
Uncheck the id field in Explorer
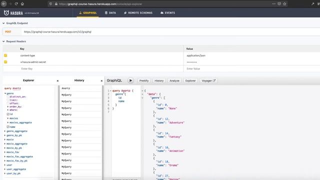point(8,114)
